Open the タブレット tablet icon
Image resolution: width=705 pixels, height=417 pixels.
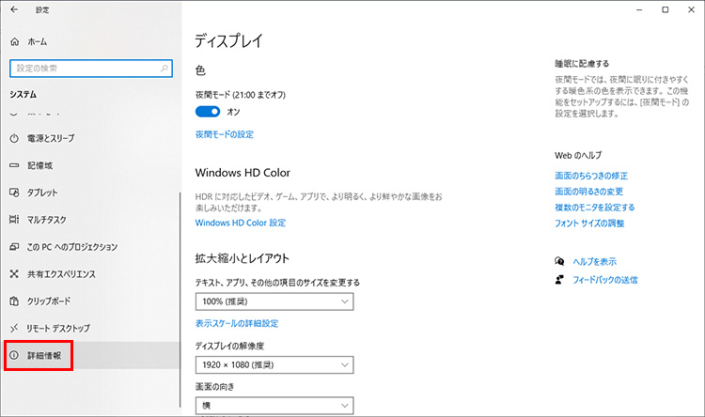pyautogui.click(x=14, y=193)
